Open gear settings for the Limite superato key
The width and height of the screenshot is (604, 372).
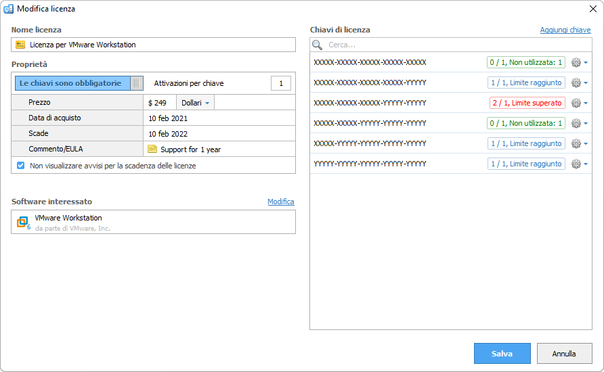point(576,103)
